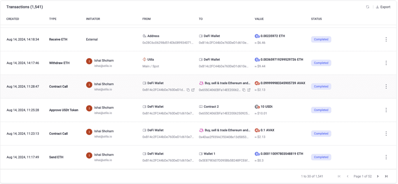Click Completed status badge for Withdraw ETH
This screenshot has width=398, height=184.
coord(321,63)
